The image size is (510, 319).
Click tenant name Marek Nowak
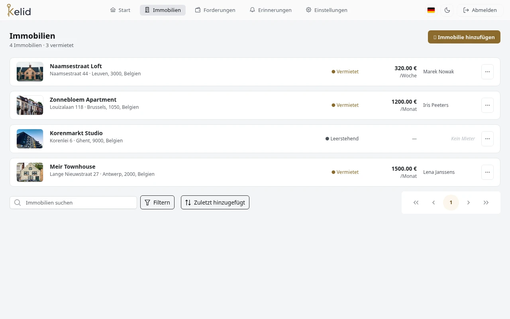pos(439,72)
